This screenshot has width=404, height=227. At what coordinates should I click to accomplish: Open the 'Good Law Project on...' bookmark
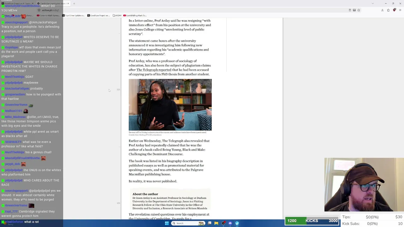[x=99, y=15]
